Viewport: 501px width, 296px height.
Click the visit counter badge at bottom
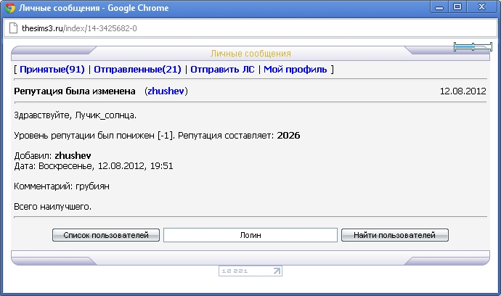pyautogui.click(x=250, y=271)
